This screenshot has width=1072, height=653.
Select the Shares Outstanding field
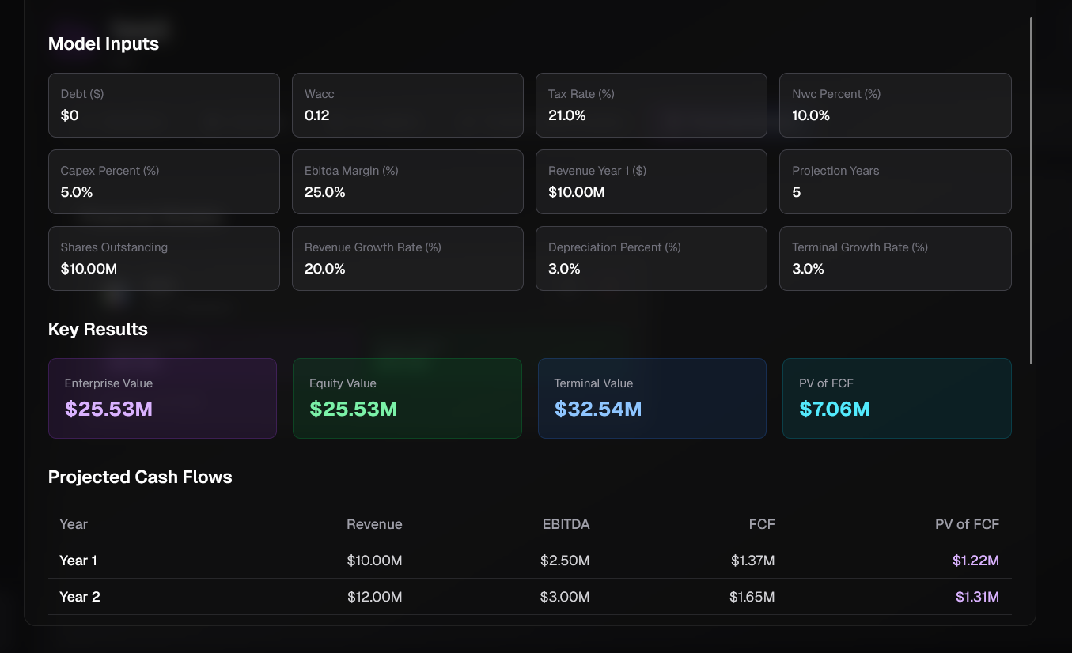point(164,259)
